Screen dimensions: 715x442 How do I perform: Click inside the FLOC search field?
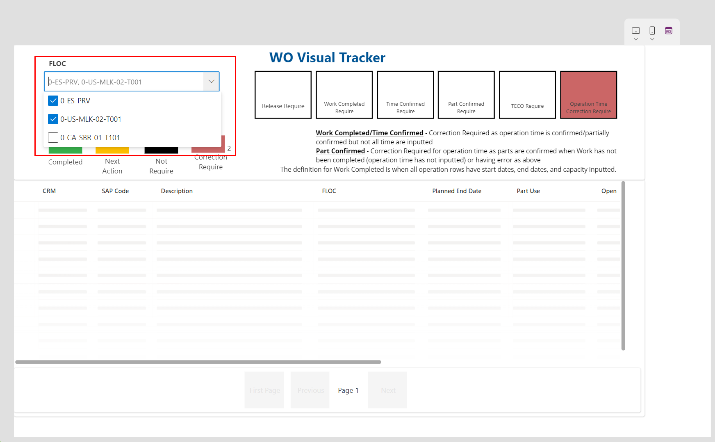click(123, 82)
